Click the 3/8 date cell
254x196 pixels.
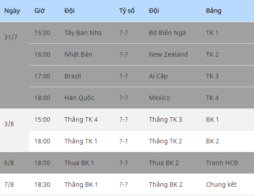coord(9,124)
